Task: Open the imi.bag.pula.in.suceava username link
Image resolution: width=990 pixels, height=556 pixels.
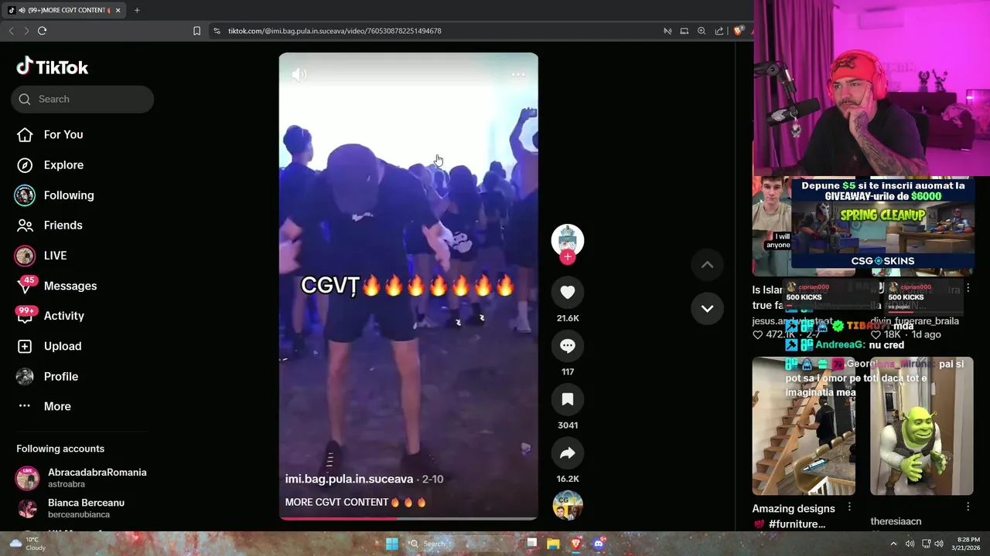Action: (349, 479)
